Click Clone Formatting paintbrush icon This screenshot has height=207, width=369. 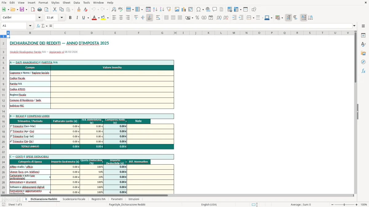click(79, 10)
